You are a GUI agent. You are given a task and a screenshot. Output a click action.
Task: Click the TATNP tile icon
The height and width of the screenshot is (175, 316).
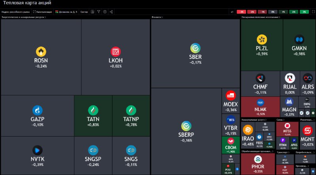pos(131,110)
